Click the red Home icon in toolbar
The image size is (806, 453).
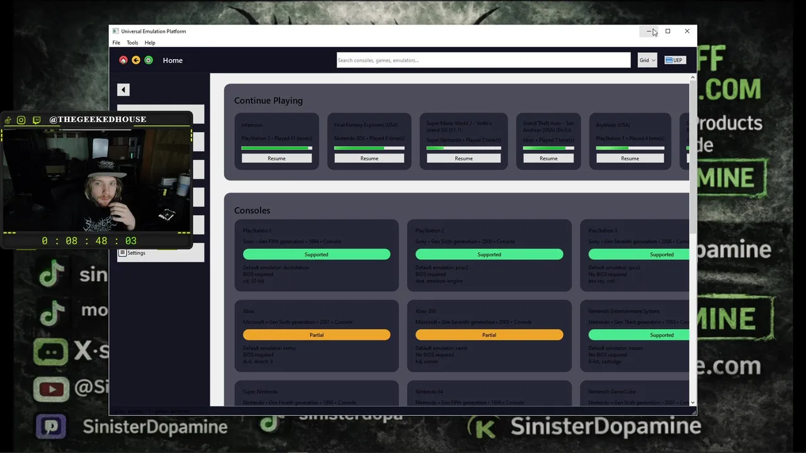coord(123,60)
